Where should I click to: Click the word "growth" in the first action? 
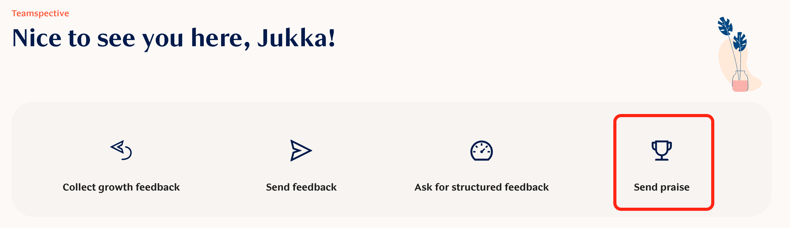pyautogui.click(x=115, y=187)
